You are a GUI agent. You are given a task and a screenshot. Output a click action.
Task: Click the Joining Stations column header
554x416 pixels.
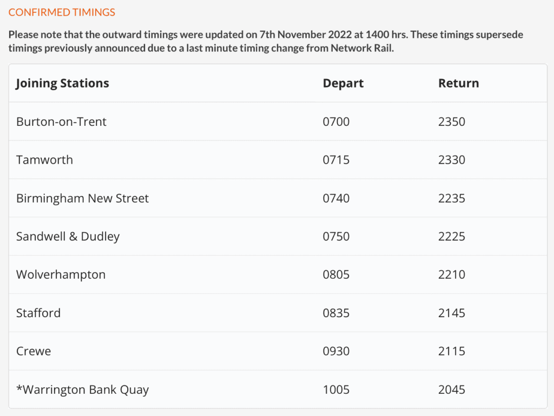coord(63,83)
